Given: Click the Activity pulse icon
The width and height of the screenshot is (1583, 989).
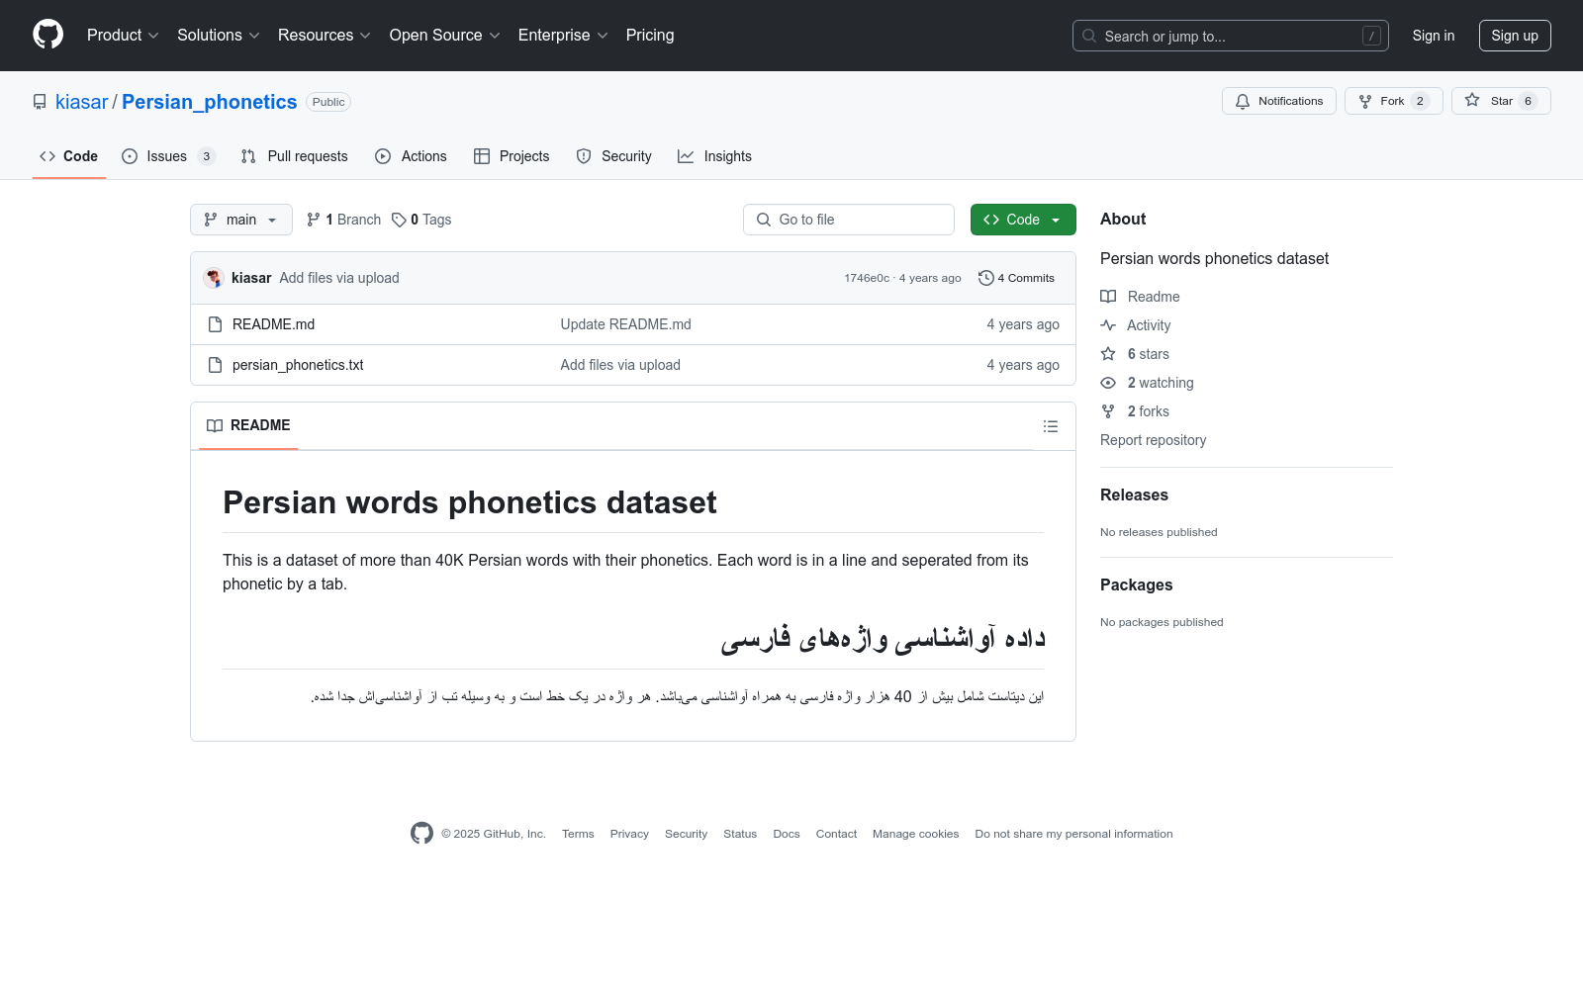Looking at the screenshot, I should pyautogui.click(x=1108, y=325).
